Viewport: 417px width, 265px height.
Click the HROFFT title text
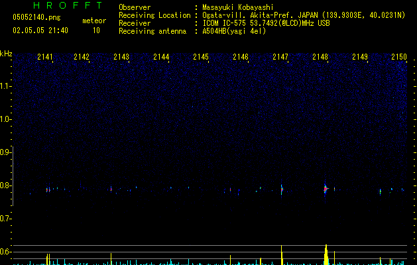coord(68,5)
